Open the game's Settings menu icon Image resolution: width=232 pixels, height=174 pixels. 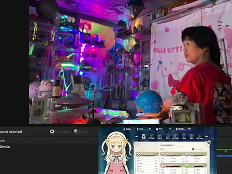click(200, 136)
